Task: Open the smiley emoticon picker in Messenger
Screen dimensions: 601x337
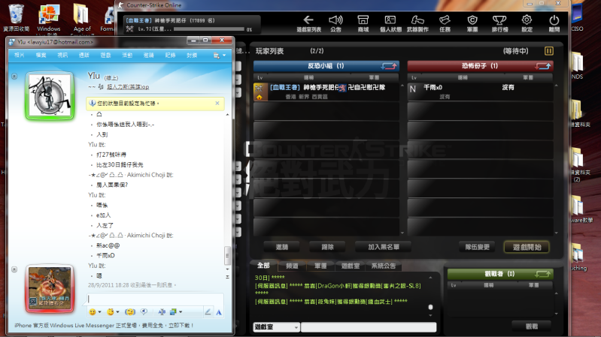Action: (x=93, y=311)
